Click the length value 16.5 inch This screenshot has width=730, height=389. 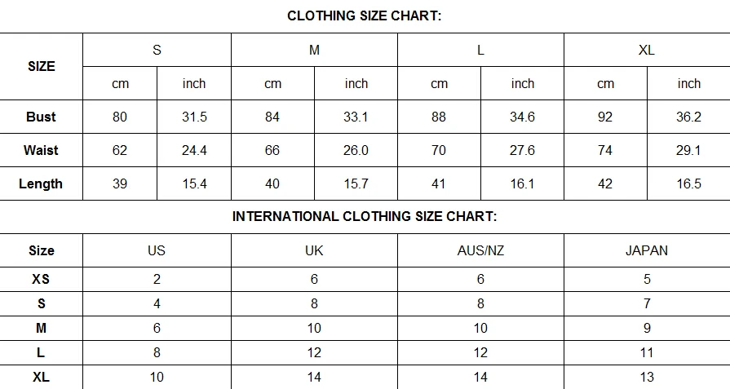[x=688, y=183]
